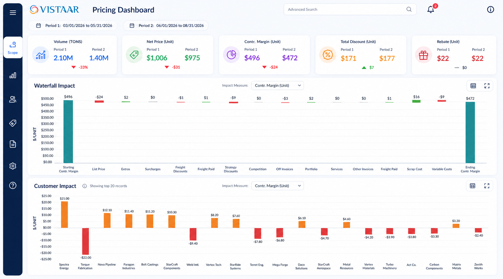This screenshot has width=503, height=279.
Task: Click the Scrap Cost green bar
Action: tap(416, 101)
